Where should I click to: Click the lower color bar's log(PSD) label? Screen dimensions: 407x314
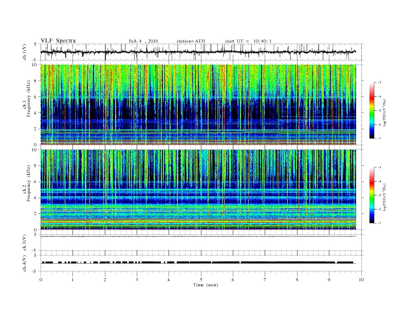(x=384, y=198)
